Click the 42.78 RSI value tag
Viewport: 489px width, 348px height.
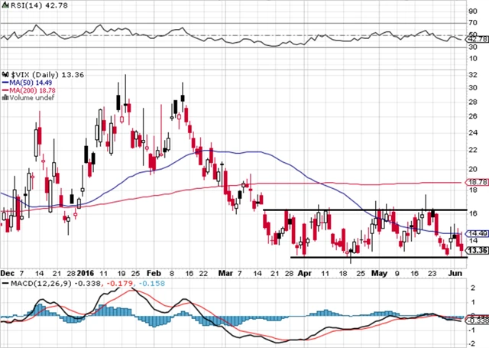[x=477, y=39]
